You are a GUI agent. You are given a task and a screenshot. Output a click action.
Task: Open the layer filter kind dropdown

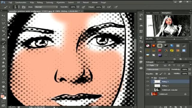click(152, 65)
